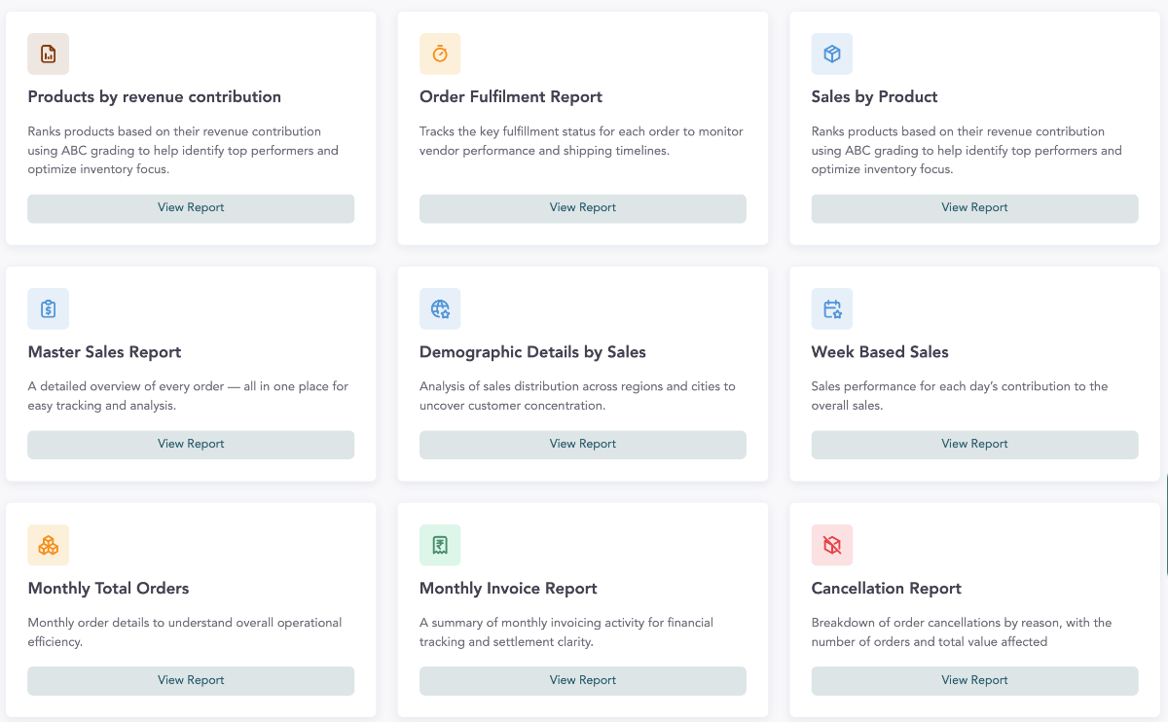This screenshot has width=1168, height=722.
Task: View the Sales by Product report
Action: click(974, 207)
